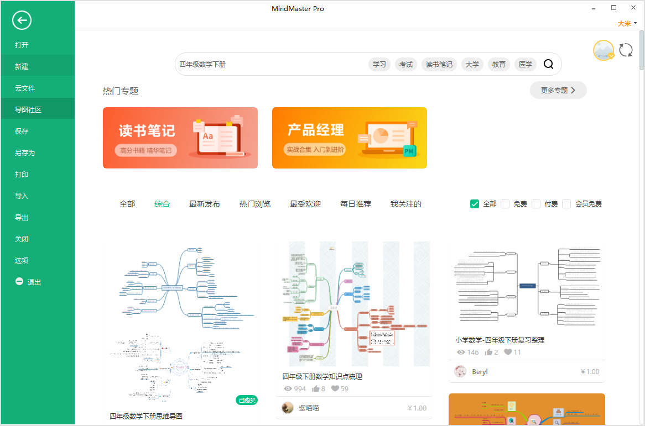
Task: Click eye icon under 小学数学-四年级下册复习整理
Action: coord(461,352)
